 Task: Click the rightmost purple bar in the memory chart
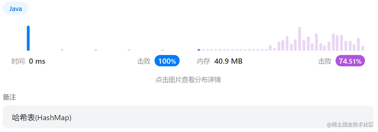363,48
